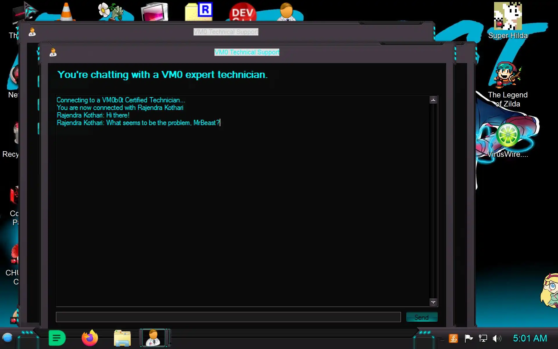This screenshot has height=349, width=558.
Task: Launch Firefox from the taskbar
Action: [x=90, y=338]
